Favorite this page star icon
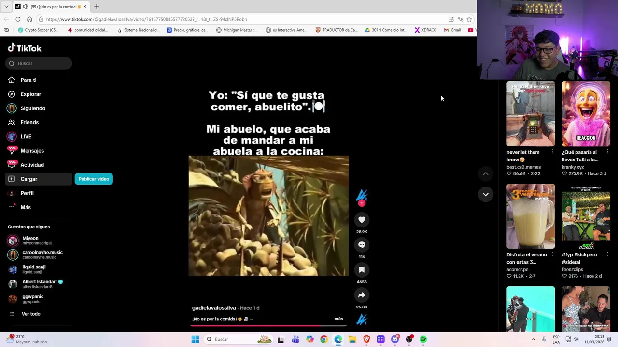 469,19
